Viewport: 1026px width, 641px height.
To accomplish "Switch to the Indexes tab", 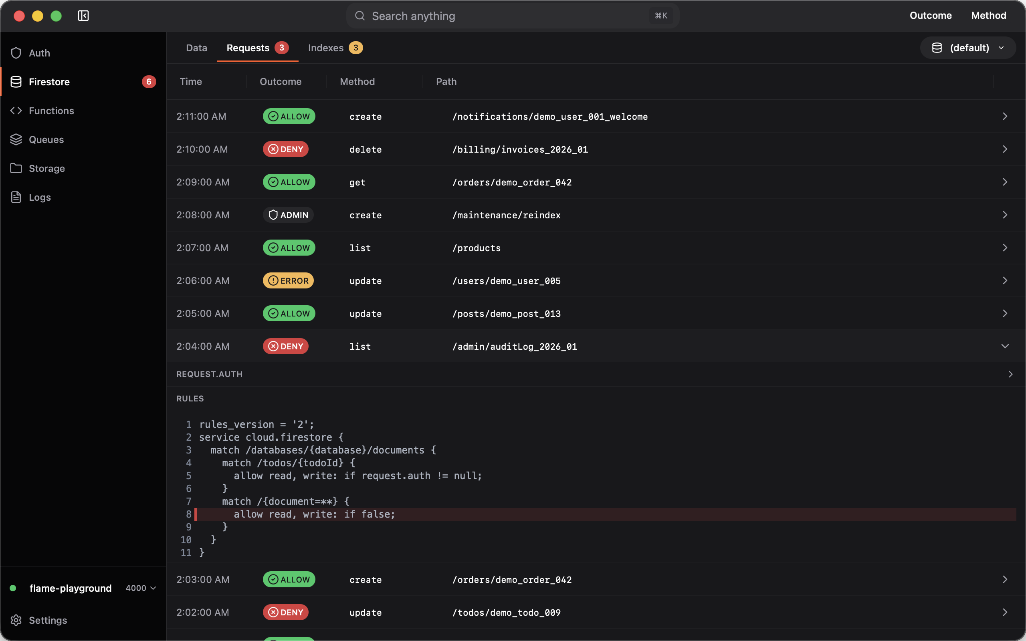I will (x=335, y=48).
